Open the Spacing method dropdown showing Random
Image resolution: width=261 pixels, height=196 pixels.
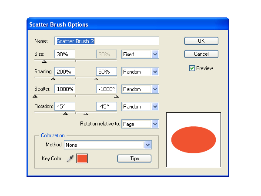(140, 72)
